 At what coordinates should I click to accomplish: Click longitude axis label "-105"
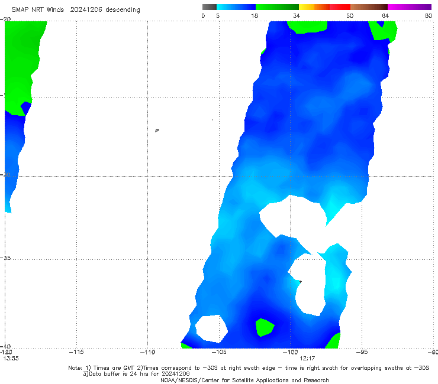(219, 352)
